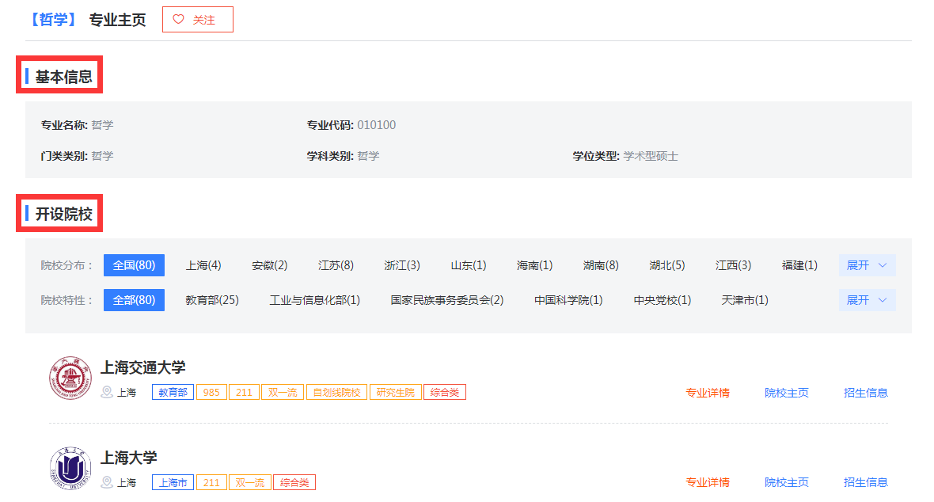Click the 上海大学 school logo

[70, 468]
